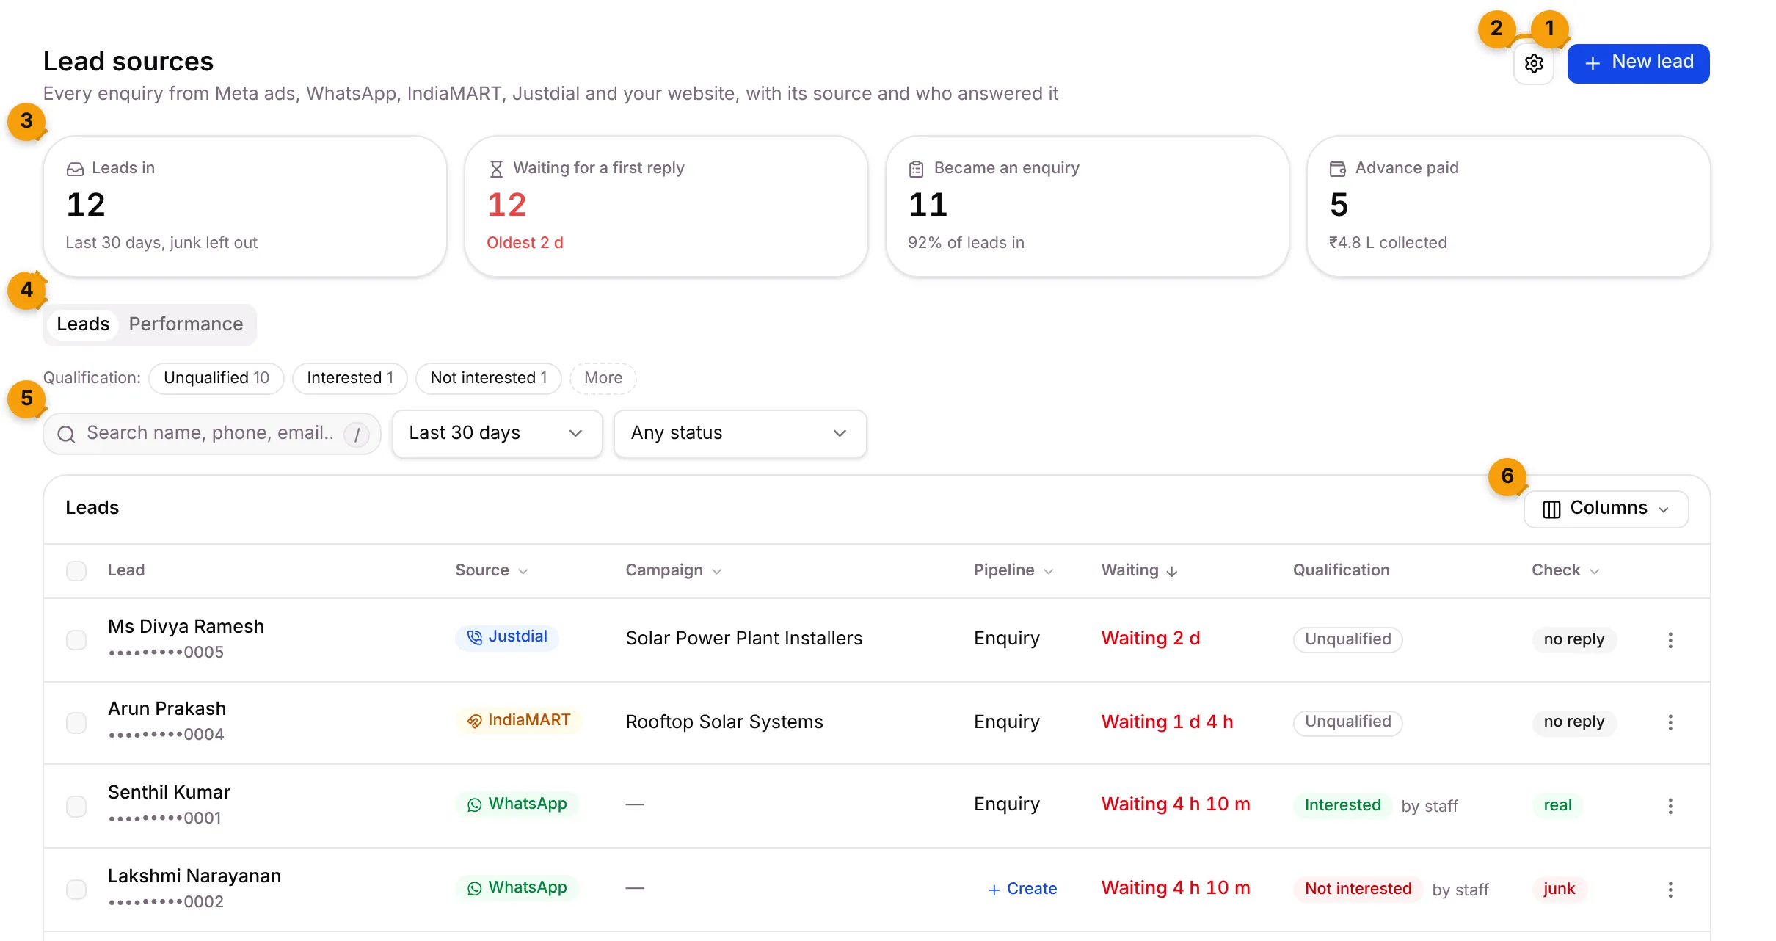Sort by the Waiting column arrow
Viewport: 1776px width, 941px height.
[x=1172, y=572]
